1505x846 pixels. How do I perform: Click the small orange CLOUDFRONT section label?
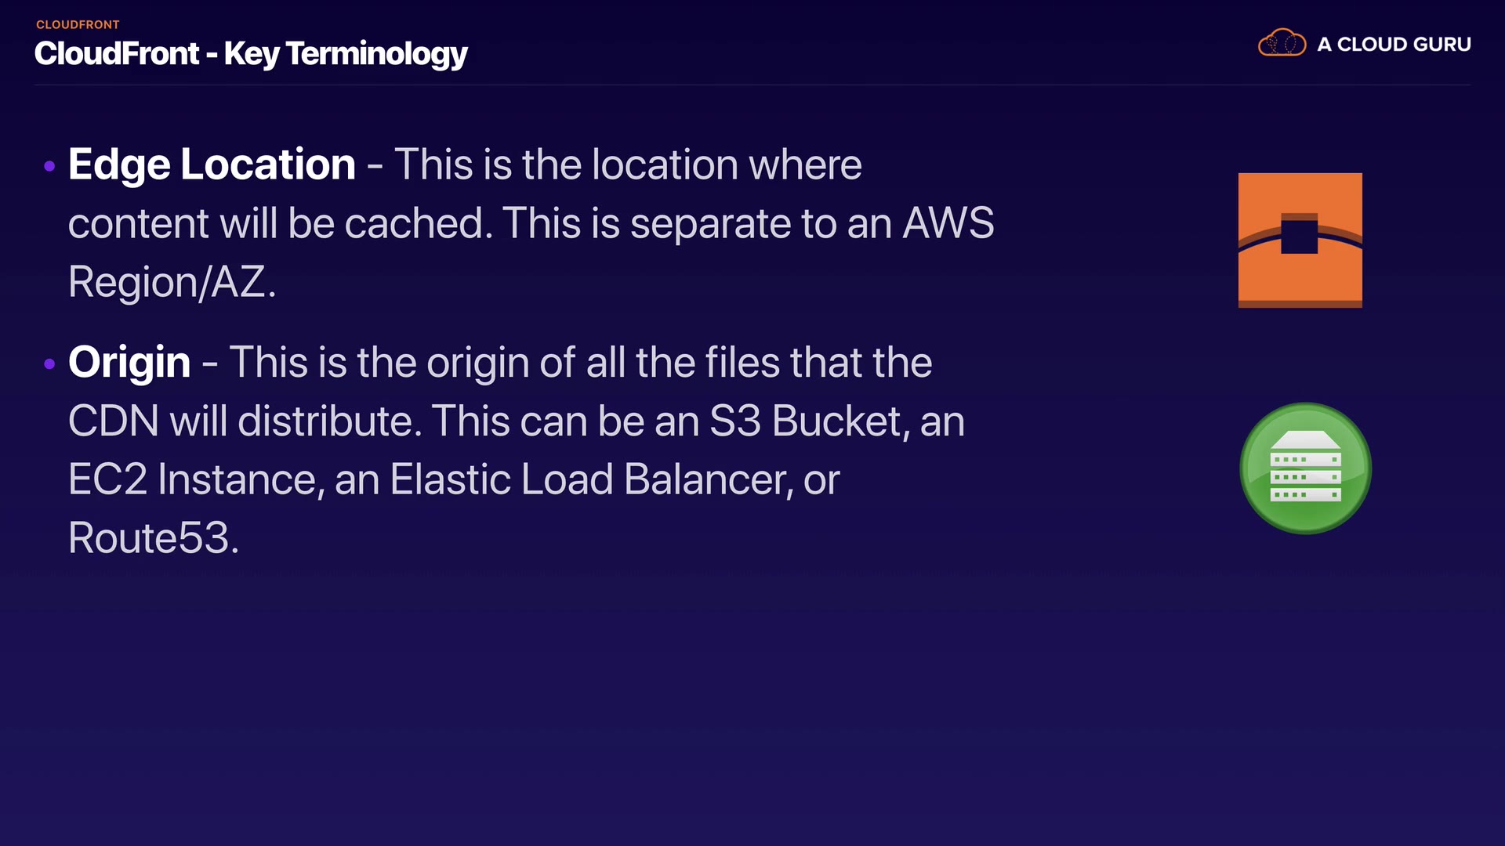tap(78, 25)
